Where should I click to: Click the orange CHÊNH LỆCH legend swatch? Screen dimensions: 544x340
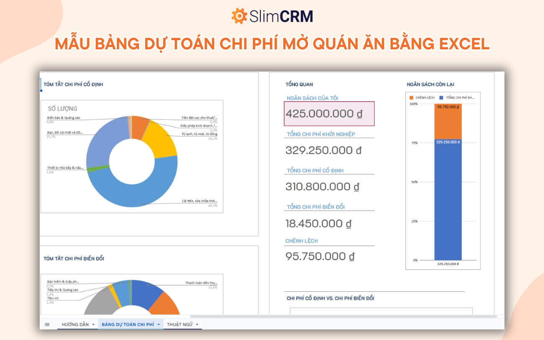(x=411, y=97)
